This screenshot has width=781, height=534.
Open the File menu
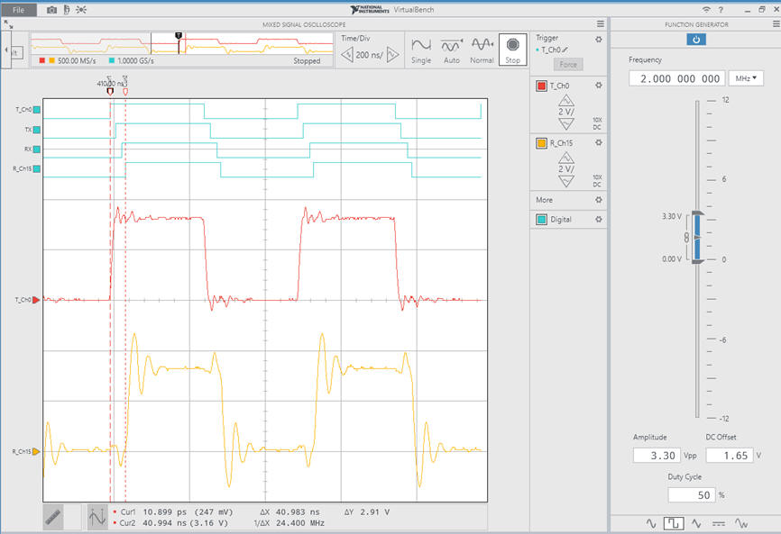coord(18,10)
